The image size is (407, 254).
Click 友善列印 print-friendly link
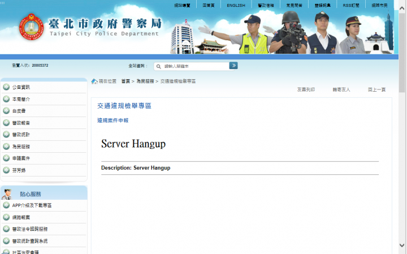(x=306, y=89)
